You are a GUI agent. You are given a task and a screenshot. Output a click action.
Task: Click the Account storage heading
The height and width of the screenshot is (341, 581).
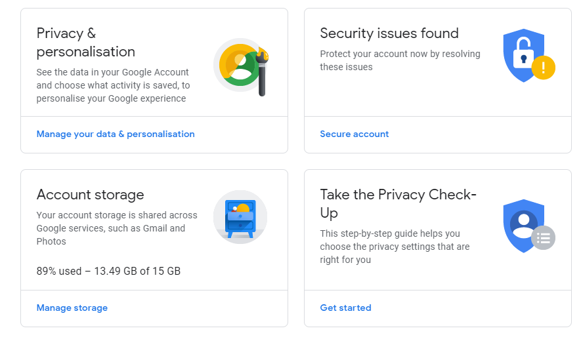point(90,195)
